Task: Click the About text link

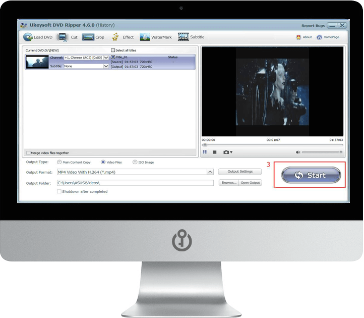Action: 307,37
